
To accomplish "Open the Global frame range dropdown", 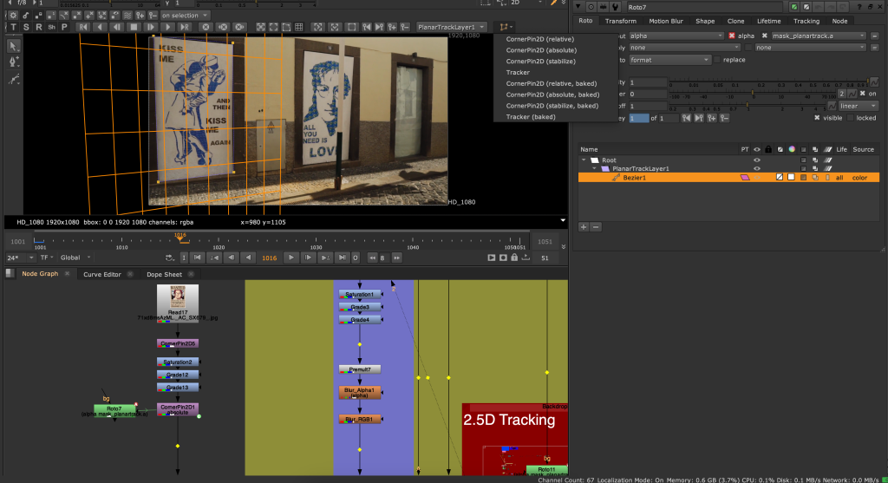I will pos(76,258).
